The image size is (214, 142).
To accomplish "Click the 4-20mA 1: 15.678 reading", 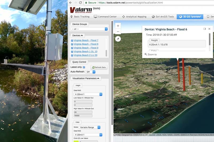I will (x=158, y=44).
